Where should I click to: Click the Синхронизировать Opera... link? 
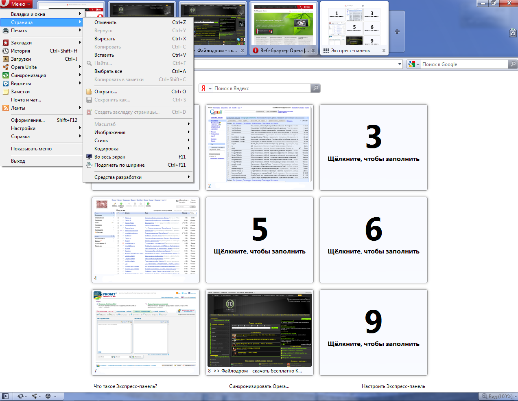[259, 386]
